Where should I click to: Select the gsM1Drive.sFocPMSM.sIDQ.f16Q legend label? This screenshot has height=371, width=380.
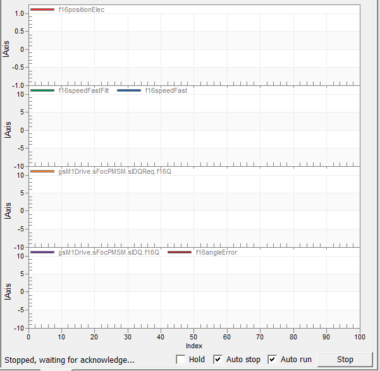109,253
